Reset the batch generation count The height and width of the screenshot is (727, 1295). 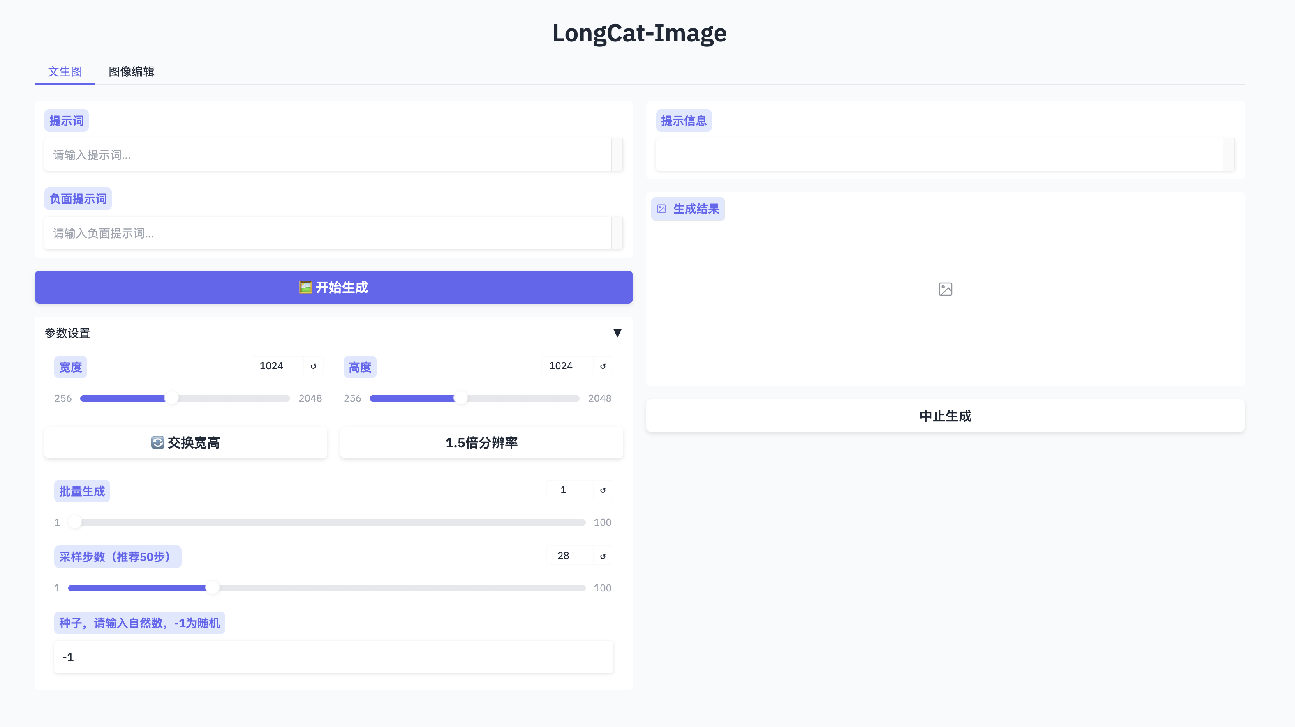coord(602,490)
